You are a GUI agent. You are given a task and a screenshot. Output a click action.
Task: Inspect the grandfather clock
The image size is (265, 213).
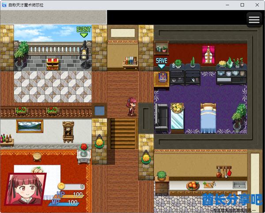pyautogui.click(x=68, y=132)
